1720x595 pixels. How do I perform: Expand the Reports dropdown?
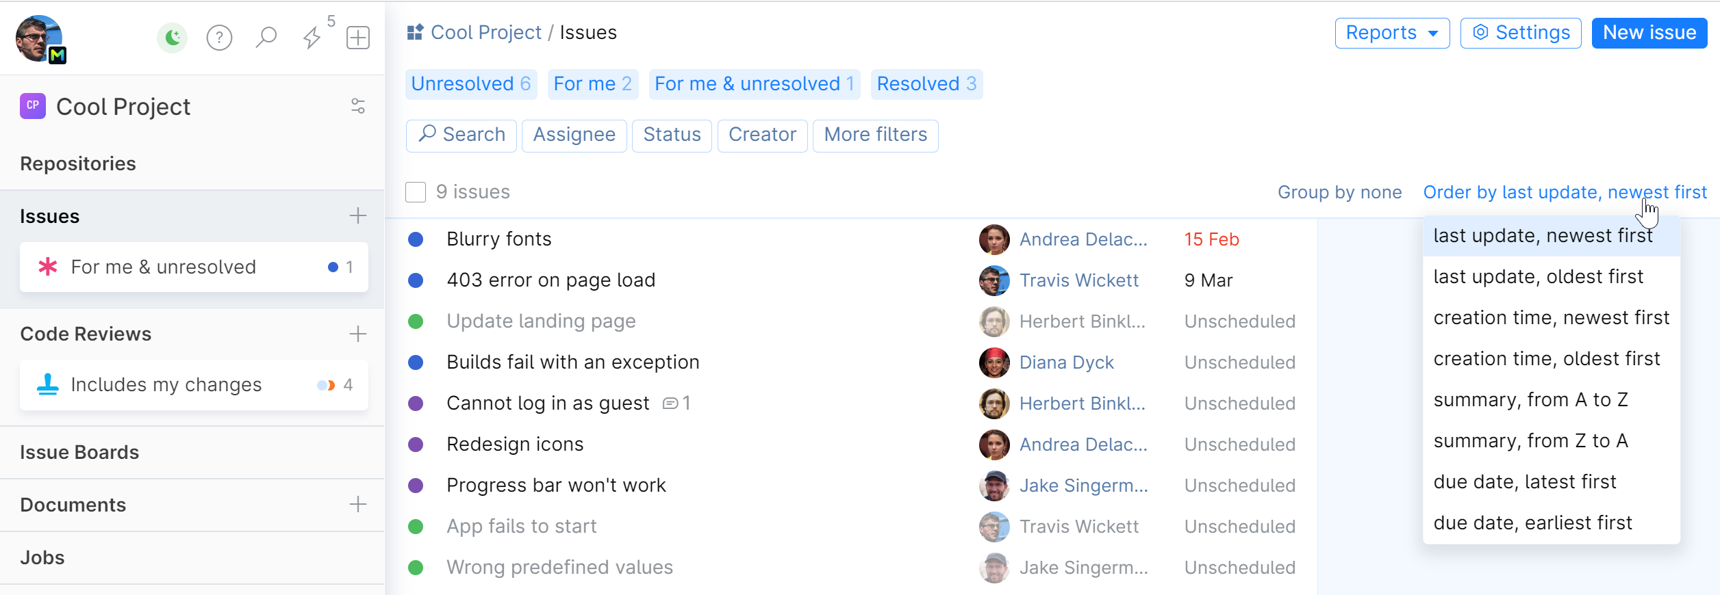(1392, 33)
